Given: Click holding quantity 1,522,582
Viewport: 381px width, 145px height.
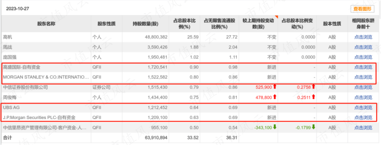Looking at the screenshot, I should (157, 77).
